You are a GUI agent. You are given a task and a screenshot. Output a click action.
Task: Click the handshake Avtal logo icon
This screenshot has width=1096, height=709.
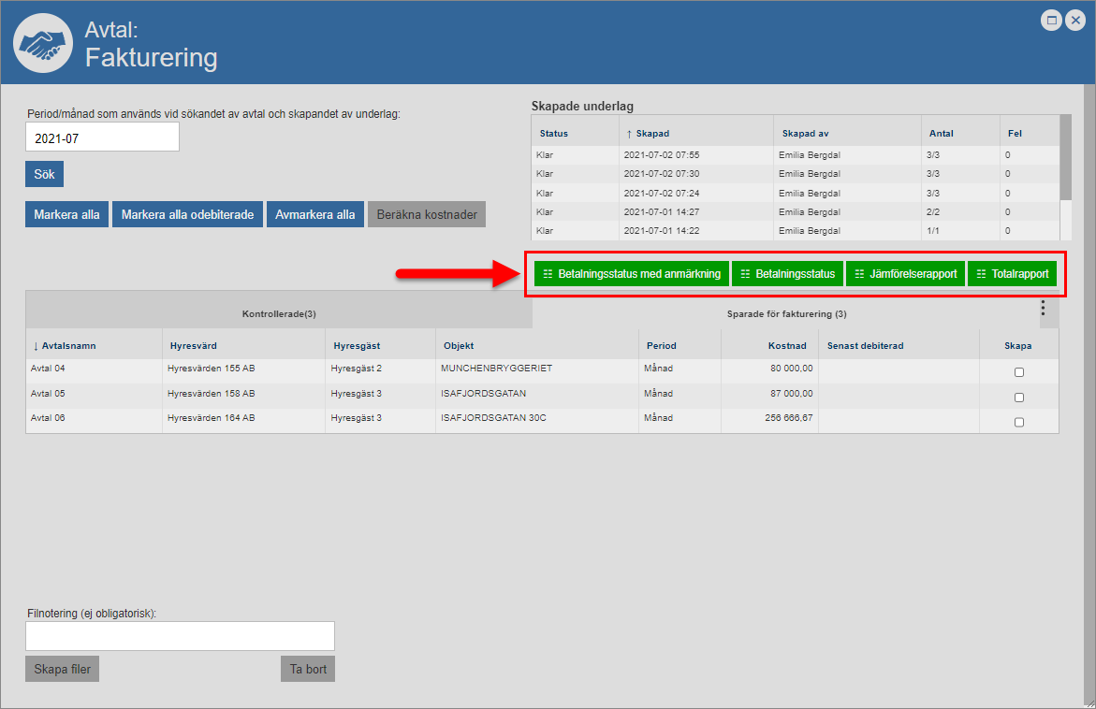[42, 43]
